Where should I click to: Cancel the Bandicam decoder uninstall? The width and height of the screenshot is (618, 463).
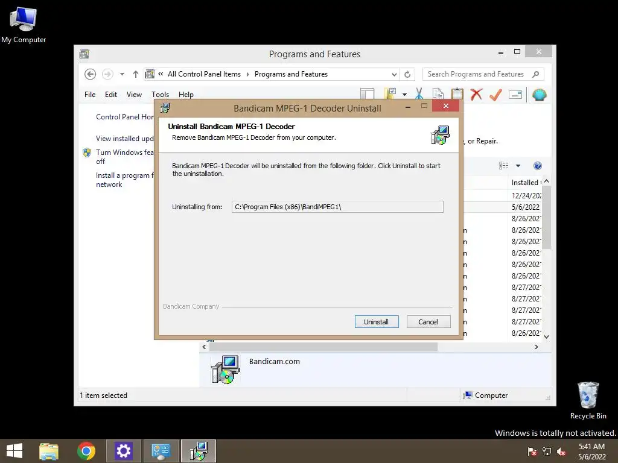point(428,322)
